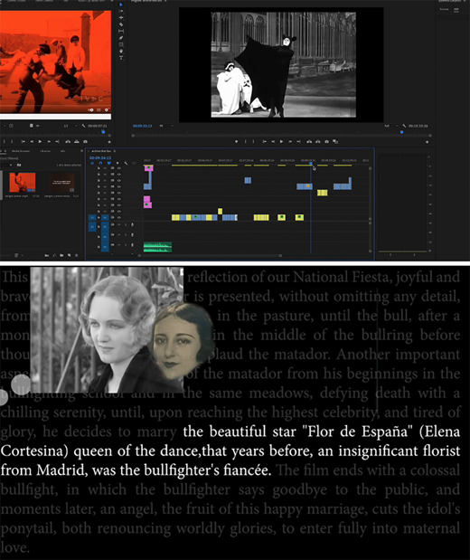This screenshot has height=560, width=470.
Task: Click the timeline timecode 00:09:34:15
Action: point(100,157)
